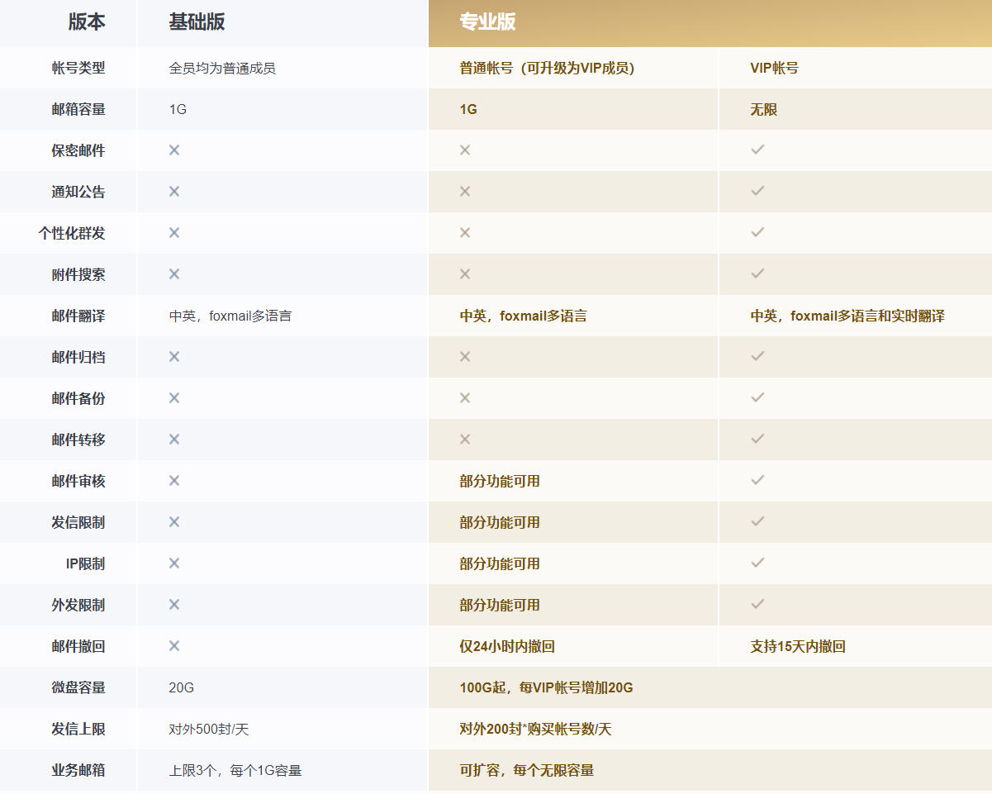Click the VIP帐号 checkmark for 个性化群发

[x=757, y=233]
